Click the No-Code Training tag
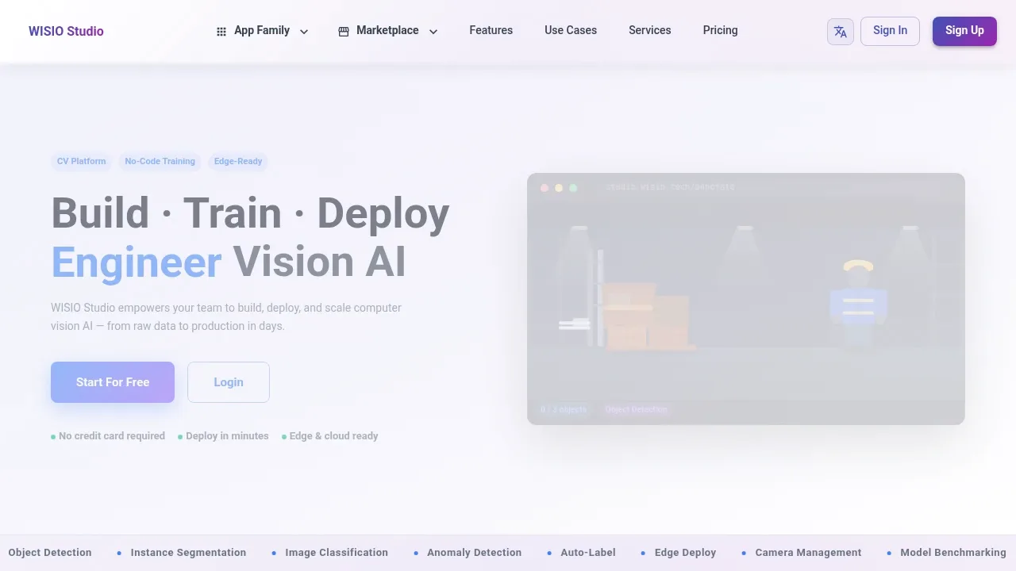 160,161
